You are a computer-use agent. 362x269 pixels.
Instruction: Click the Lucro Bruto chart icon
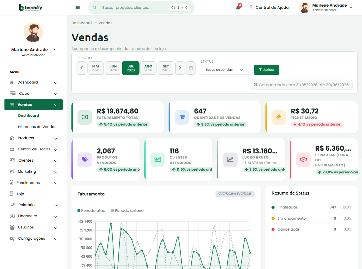pyautogui.click(x=230, y=159)
